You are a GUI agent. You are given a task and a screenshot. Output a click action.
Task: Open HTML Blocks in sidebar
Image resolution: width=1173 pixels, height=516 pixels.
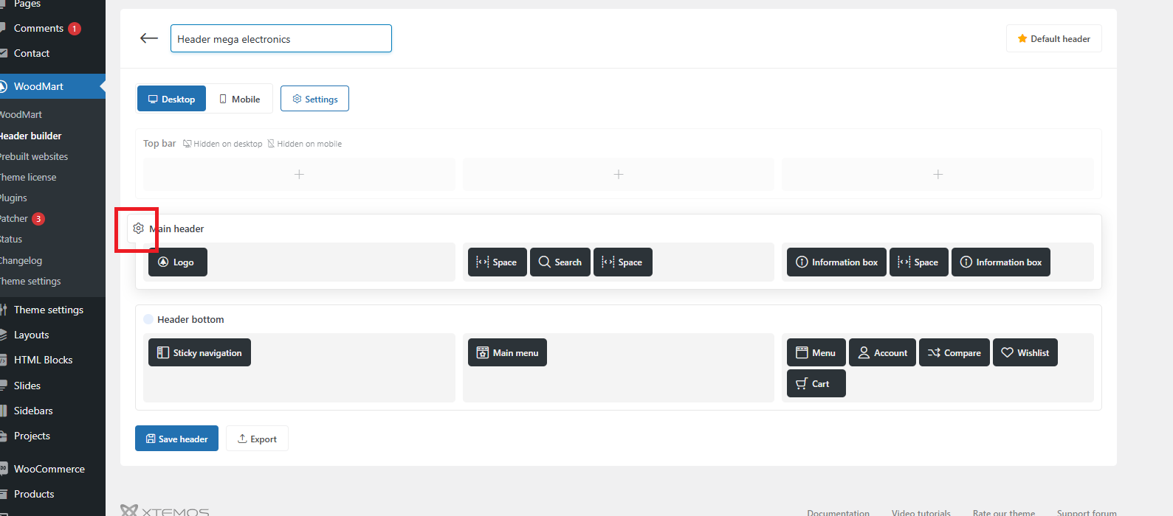click(x=43, y=360)
